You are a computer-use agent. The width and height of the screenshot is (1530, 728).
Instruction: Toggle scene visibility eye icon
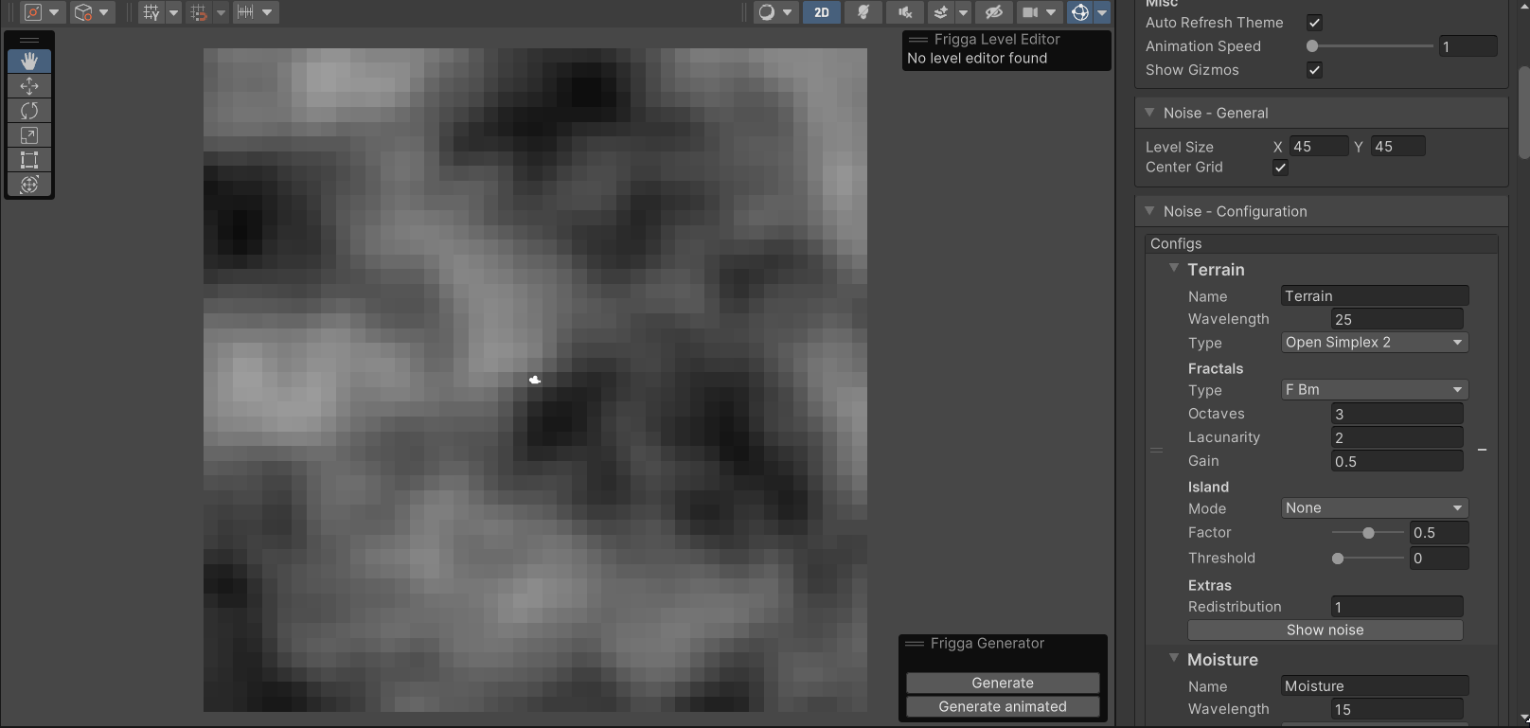coord(993,12)
